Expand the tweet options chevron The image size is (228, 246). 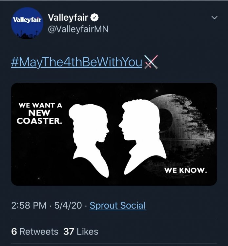(214, 17)
